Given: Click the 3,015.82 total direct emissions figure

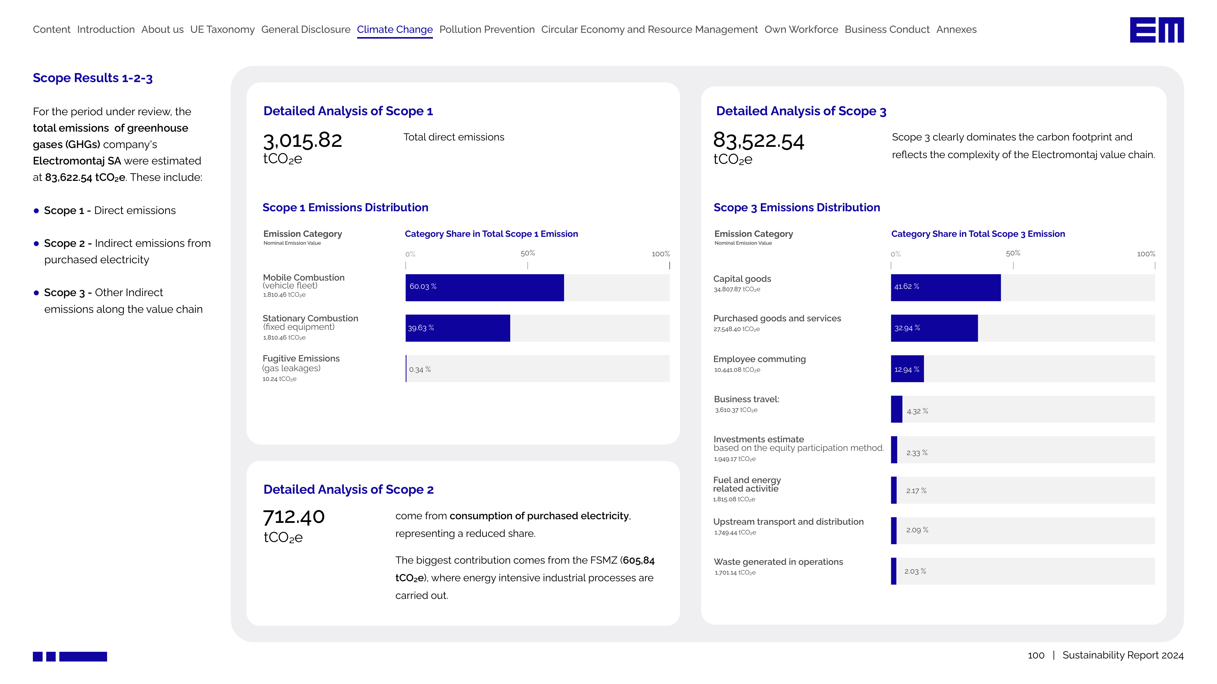Looking at the screenshot, I should coord(302,140).
